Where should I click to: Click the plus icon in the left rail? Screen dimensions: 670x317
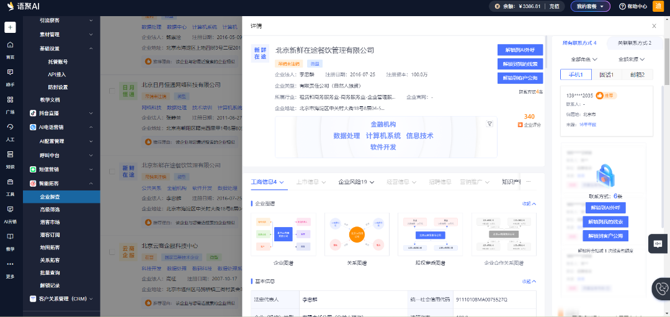[10, 28]
